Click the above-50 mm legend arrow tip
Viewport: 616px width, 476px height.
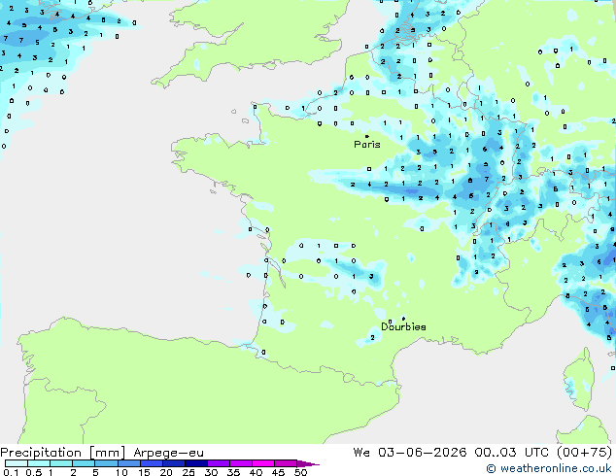308,463
